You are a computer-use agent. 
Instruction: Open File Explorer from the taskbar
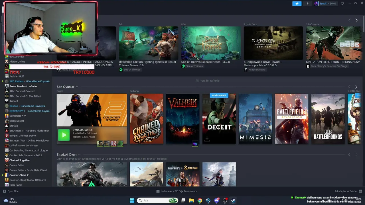pos(191,200)
